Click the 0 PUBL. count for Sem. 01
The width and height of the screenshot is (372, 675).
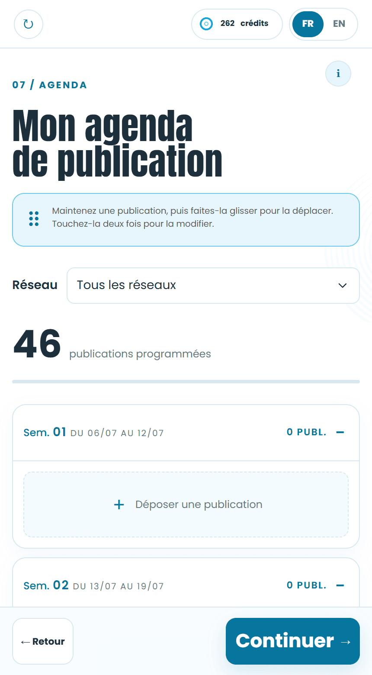(x=307, y=432)
